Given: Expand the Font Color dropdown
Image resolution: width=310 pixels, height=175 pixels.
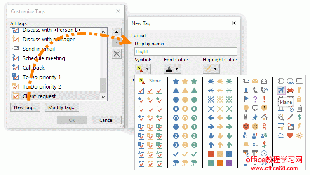Looking at the screenshot, I should 172,69.
